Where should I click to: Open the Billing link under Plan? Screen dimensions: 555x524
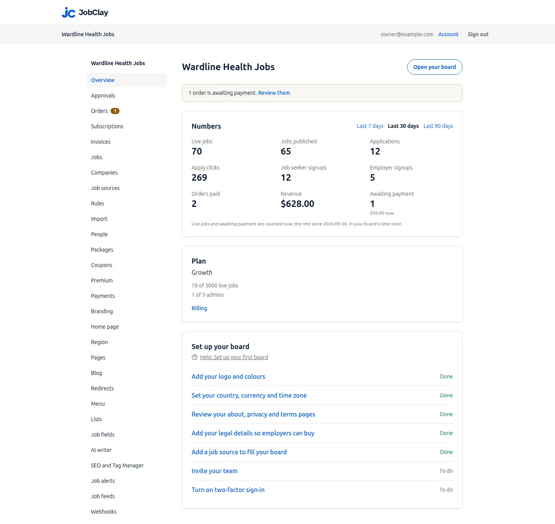click(199, 308)
